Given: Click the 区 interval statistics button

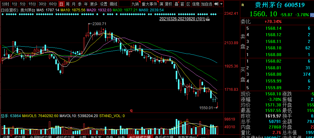Looking at the screenshot, I should [188, 4].
